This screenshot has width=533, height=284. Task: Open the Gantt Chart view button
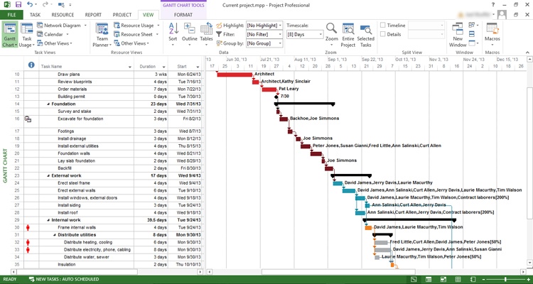[x=9, y=33]
